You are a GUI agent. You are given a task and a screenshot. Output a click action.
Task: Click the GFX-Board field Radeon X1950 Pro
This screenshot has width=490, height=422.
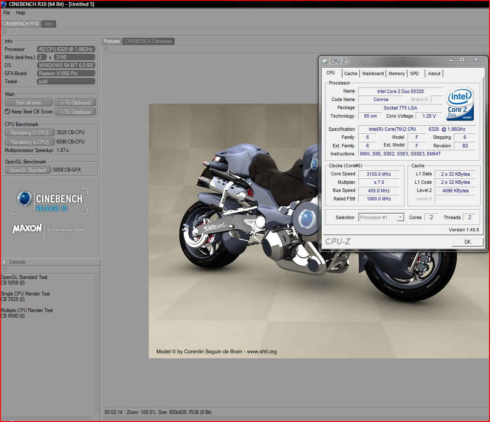tap(66, 73)
